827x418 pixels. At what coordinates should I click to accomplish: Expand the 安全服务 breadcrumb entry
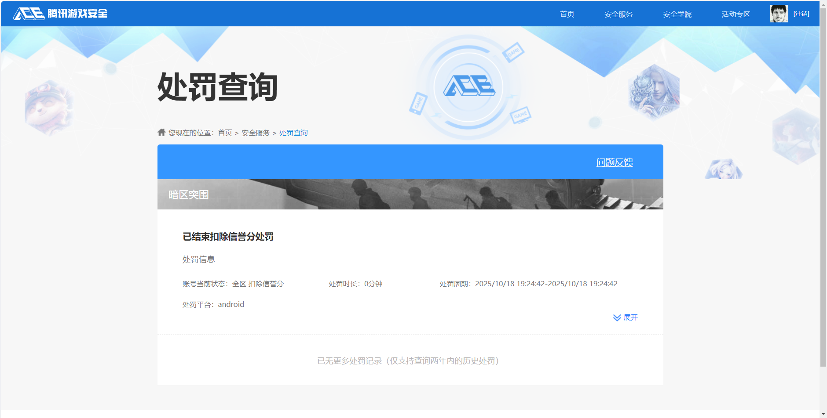click(255, 132)
